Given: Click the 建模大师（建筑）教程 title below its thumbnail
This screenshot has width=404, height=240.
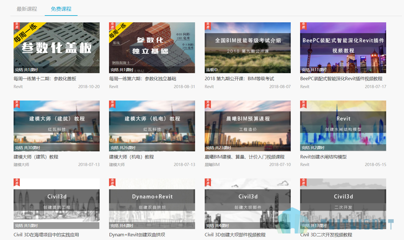Looking at the screenshot, I should 36,157.
